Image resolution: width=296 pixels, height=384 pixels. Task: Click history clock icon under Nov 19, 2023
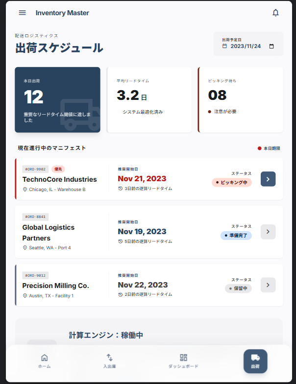point(121,241)
